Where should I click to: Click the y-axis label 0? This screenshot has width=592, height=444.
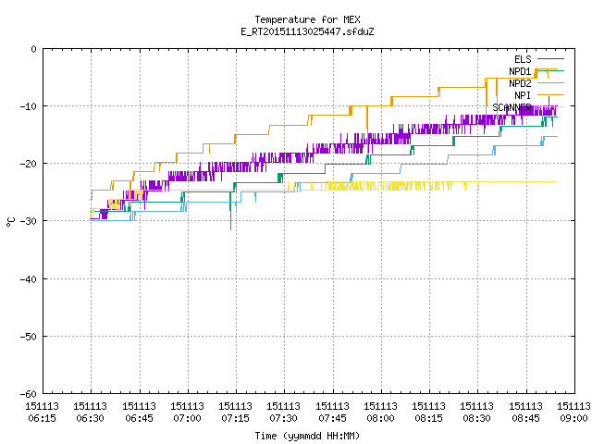33,49
